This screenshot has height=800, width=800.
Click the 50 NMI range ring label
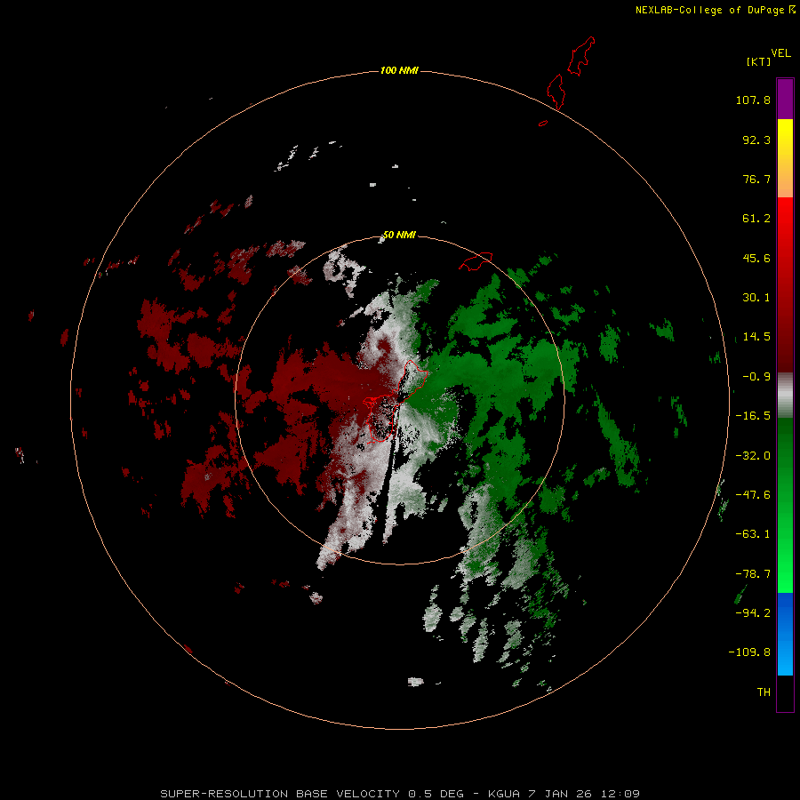point(399,235)
